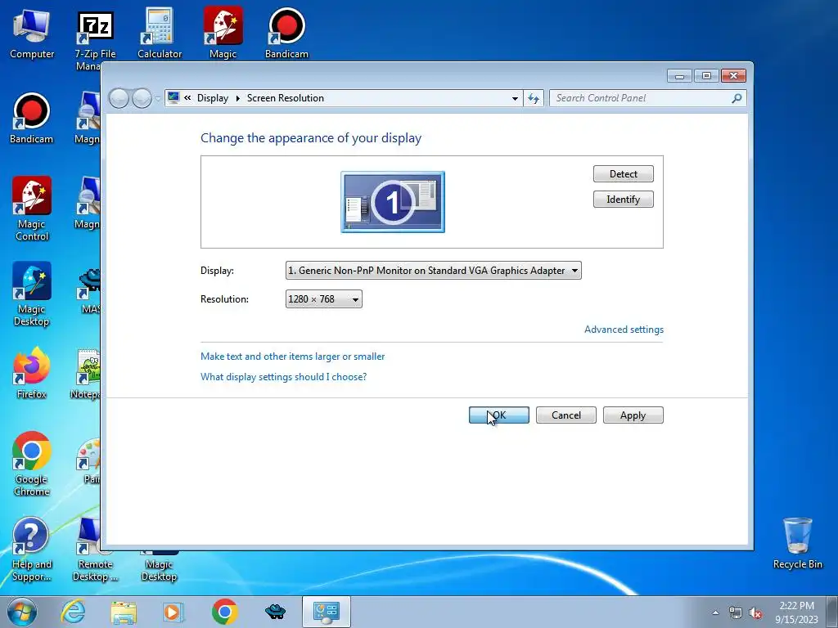The image size is (838, 628).
Task: Launch Magic Control desktop shortcut
Action: (x=32, y=209)
